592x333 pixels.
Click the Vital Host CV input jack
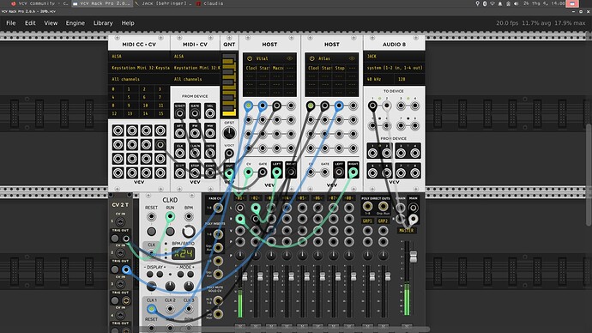pos(249,173)
